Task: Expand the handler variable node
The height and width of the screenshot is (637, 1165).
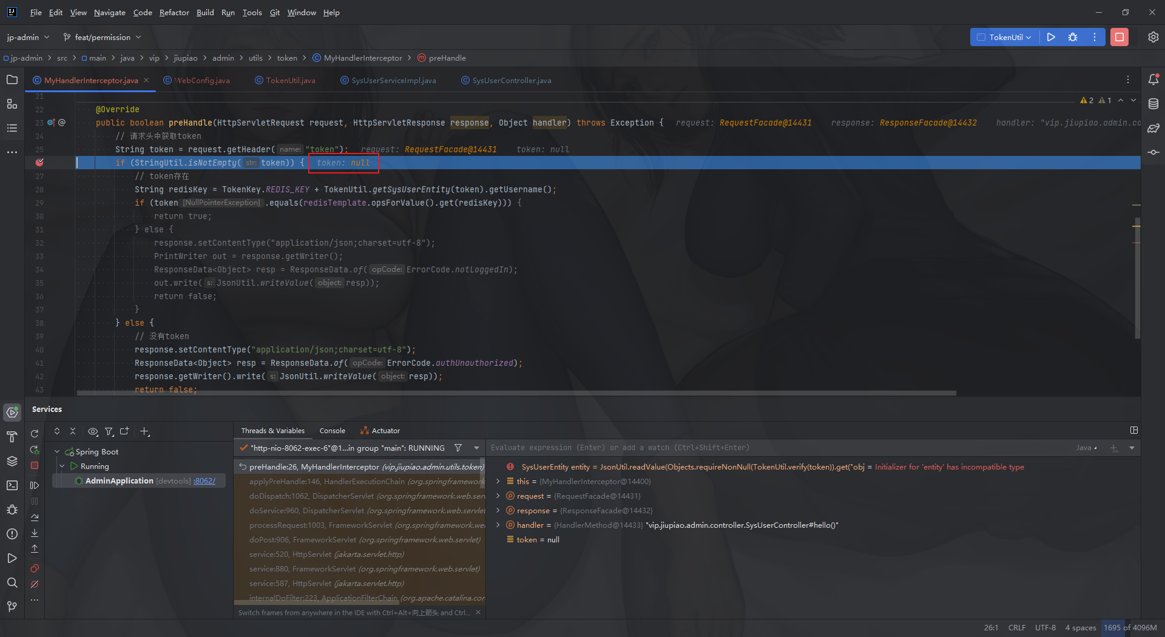Action: 498,525
